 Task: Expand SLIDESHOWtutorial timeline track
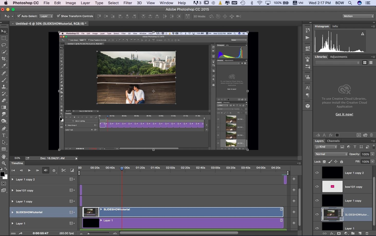click(12, 212)
